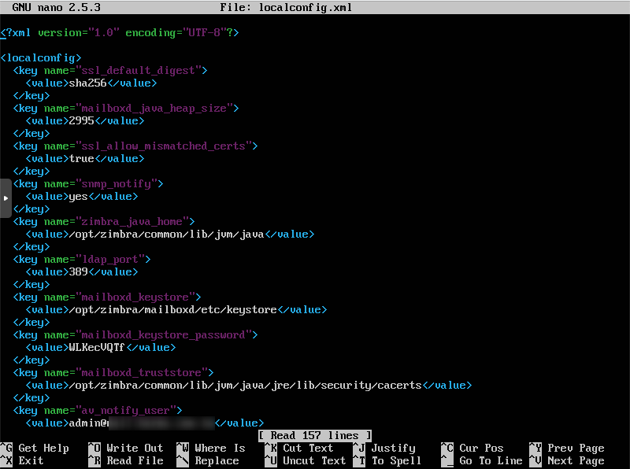Click the Read File shortcut
630x469 pixels.
[126, 461]
